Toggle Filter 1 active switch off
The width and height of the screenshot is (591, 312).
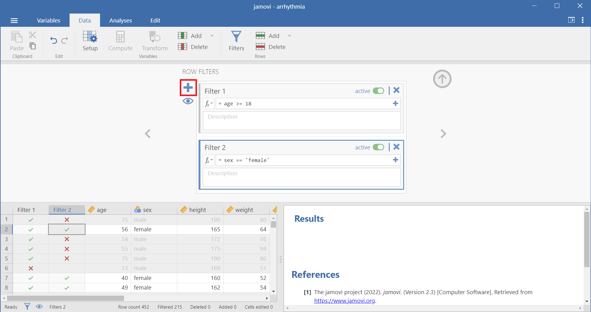378,91
